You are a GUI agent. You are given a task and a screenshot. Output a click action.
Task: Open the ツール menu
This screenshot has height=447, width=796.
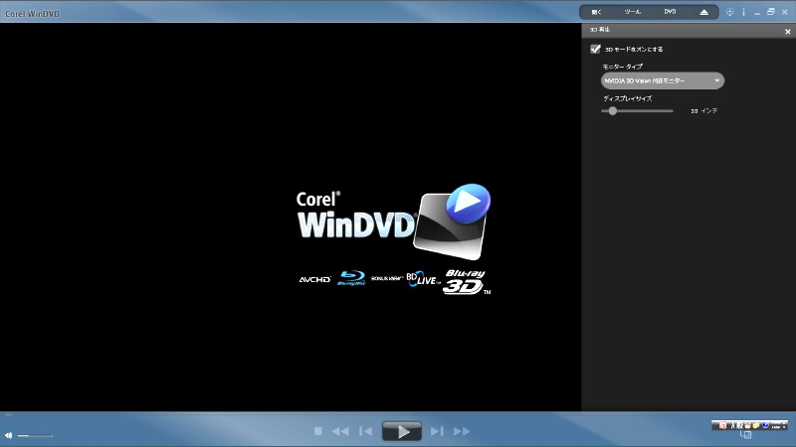coord(633,12)
